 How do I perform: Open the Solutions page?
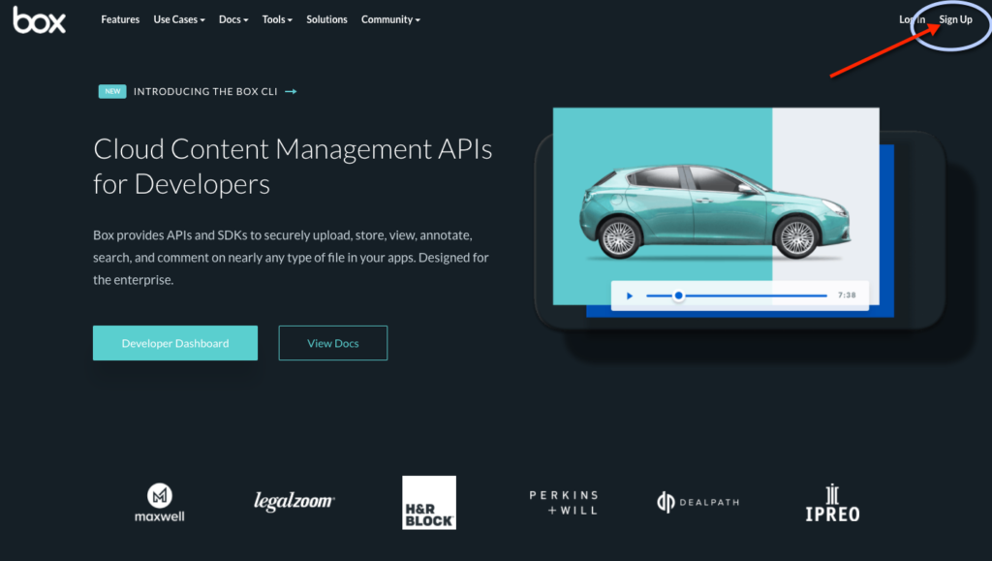[326, 19]
